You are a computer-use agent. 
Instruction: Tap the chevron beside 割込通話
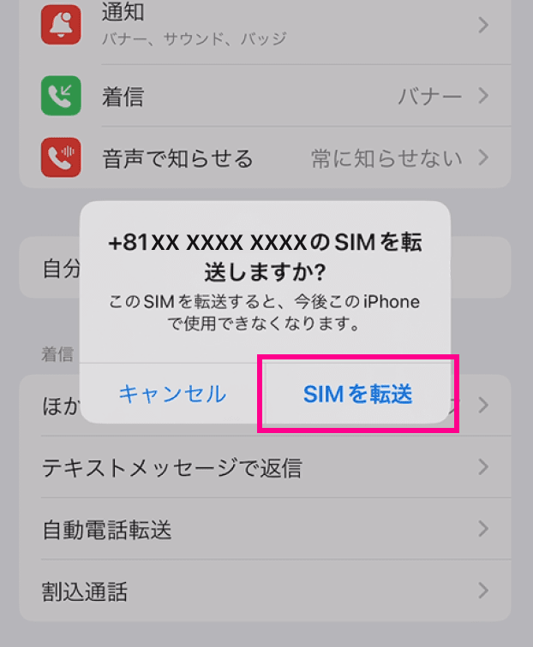(483, 591)
